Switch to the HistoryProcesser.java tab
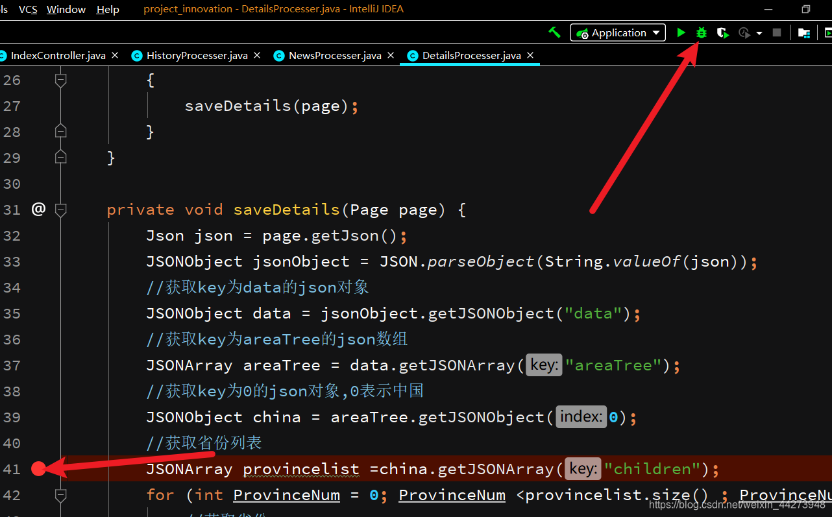The height and width of the screenshot is (517, 832). tap(197, 56)
